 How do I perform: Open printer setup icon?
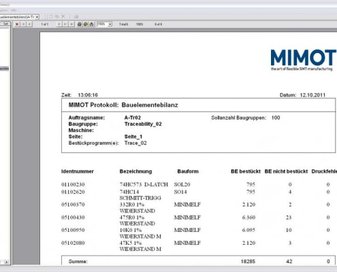86,24
